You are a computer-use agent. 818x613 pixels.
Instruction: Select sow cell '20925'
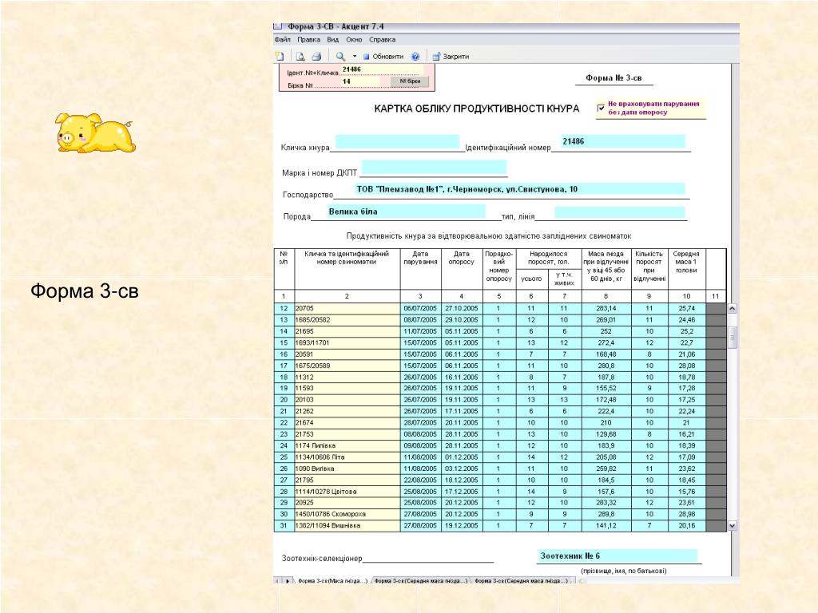(x=347, y=503)
